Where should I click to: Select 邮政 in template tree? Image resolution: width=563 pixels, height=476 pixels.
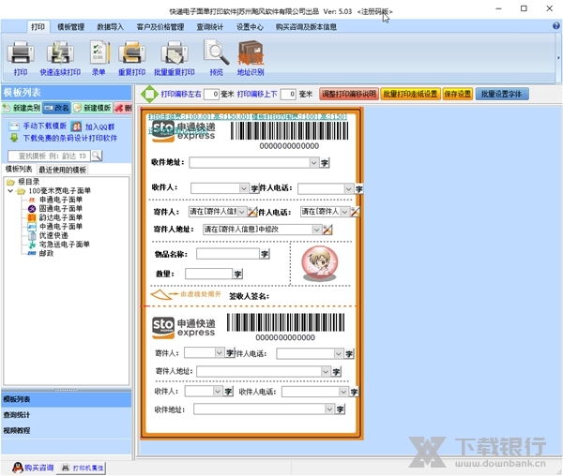coord(46,253)
